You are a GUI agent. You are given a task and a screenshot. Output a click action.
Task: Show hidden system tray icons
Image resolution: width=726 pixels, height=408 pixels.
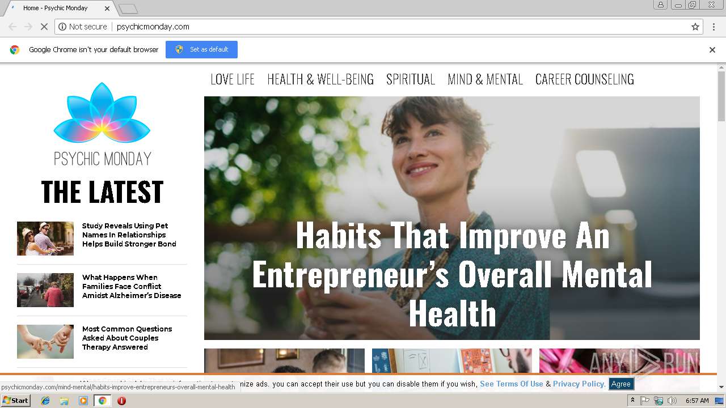tap(632, 401)
